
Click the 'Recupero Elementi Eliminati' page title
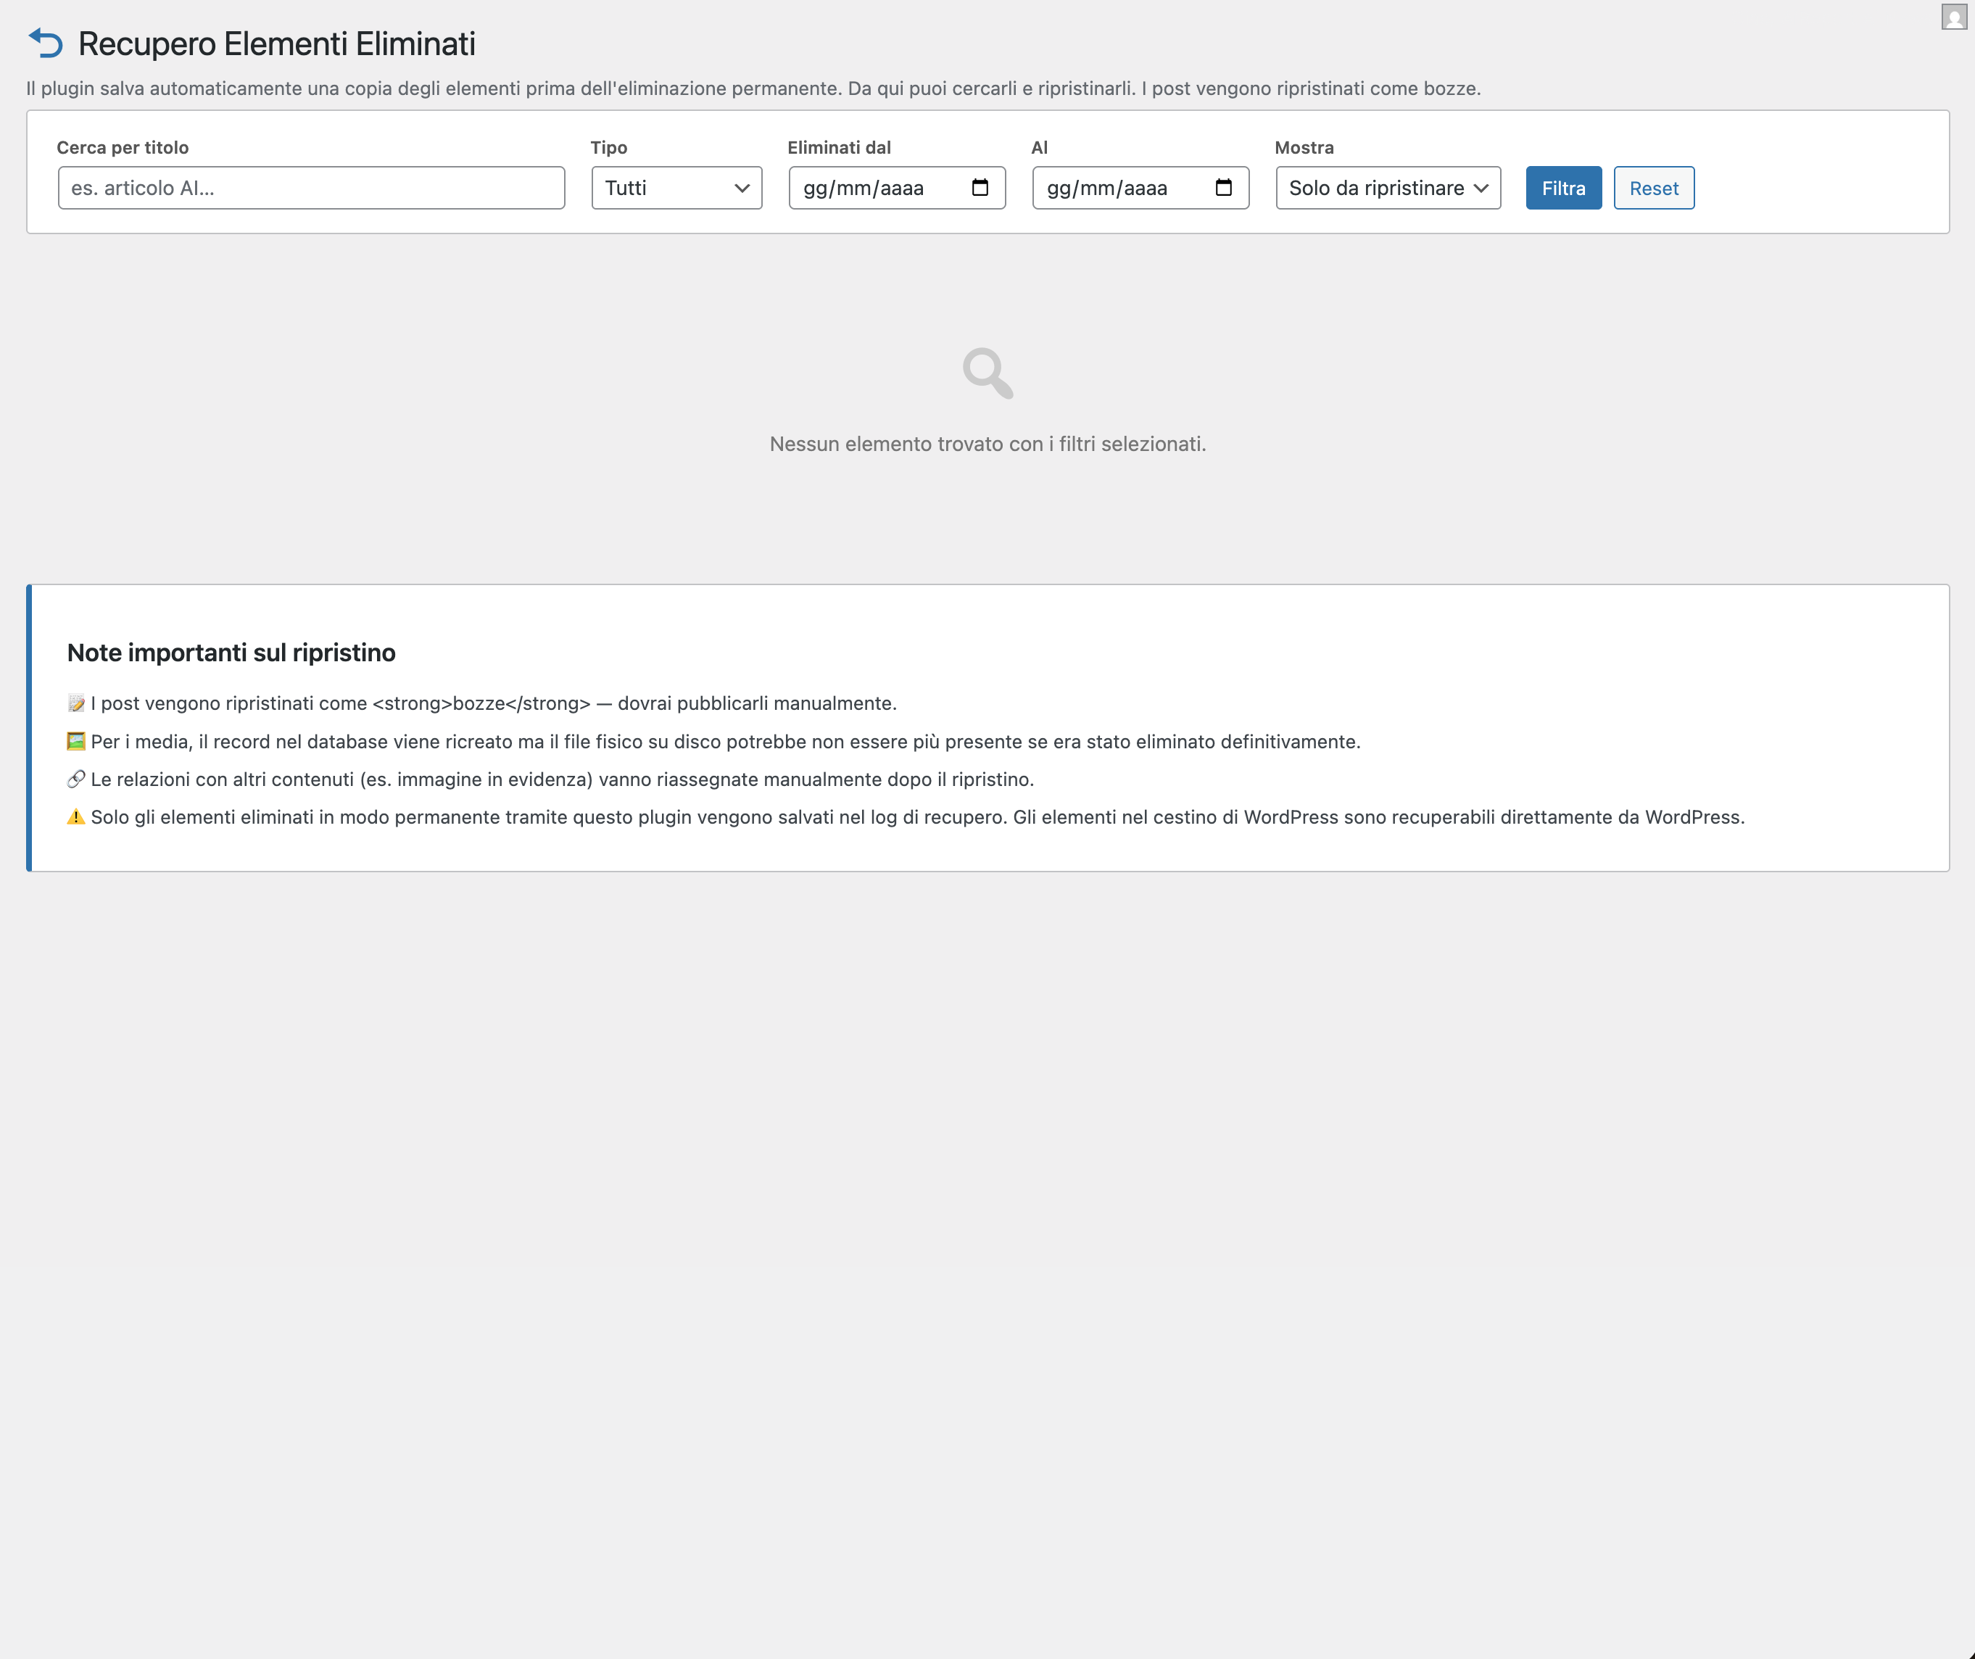coord(276,44)
